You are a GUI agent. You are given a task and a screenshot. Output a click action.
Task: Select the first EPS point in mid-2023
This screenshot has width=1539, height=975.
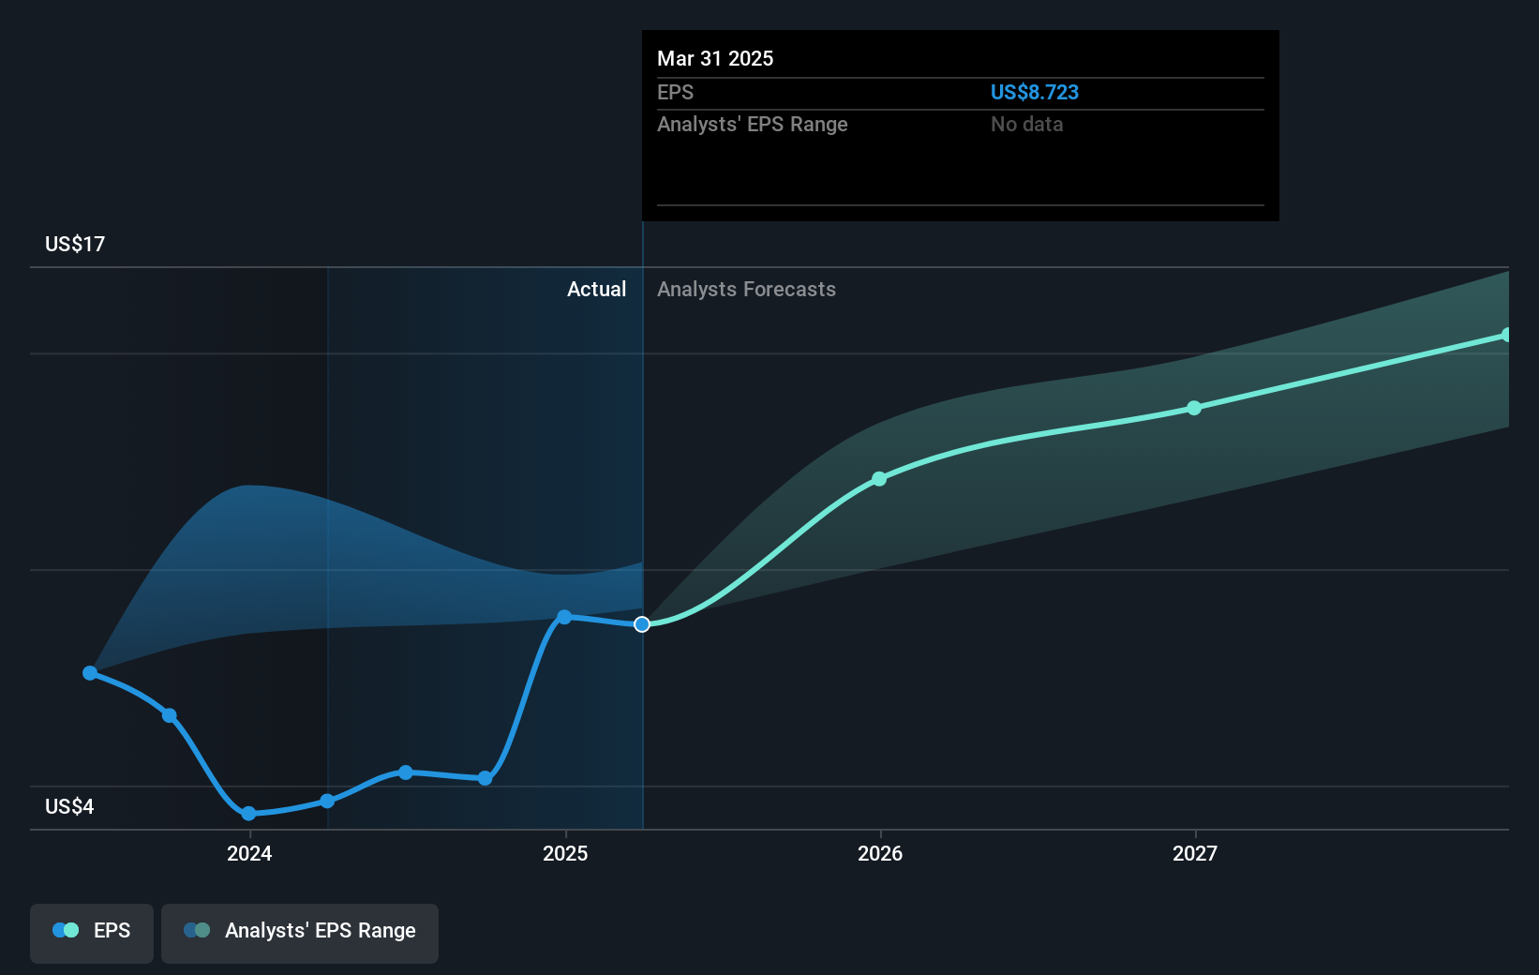[90, 673]
